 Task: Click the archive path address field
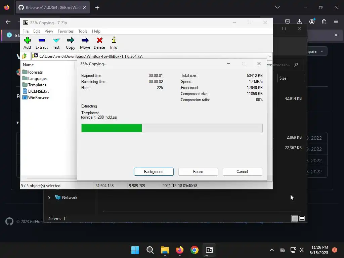click(x=149, y=56)
